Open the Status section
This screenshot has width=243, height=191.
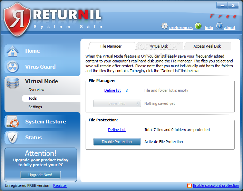(x=33, y=138)
